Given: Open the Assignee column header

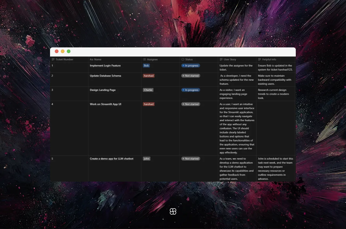Looking at the screenshot, I should [x=160, y=59].
